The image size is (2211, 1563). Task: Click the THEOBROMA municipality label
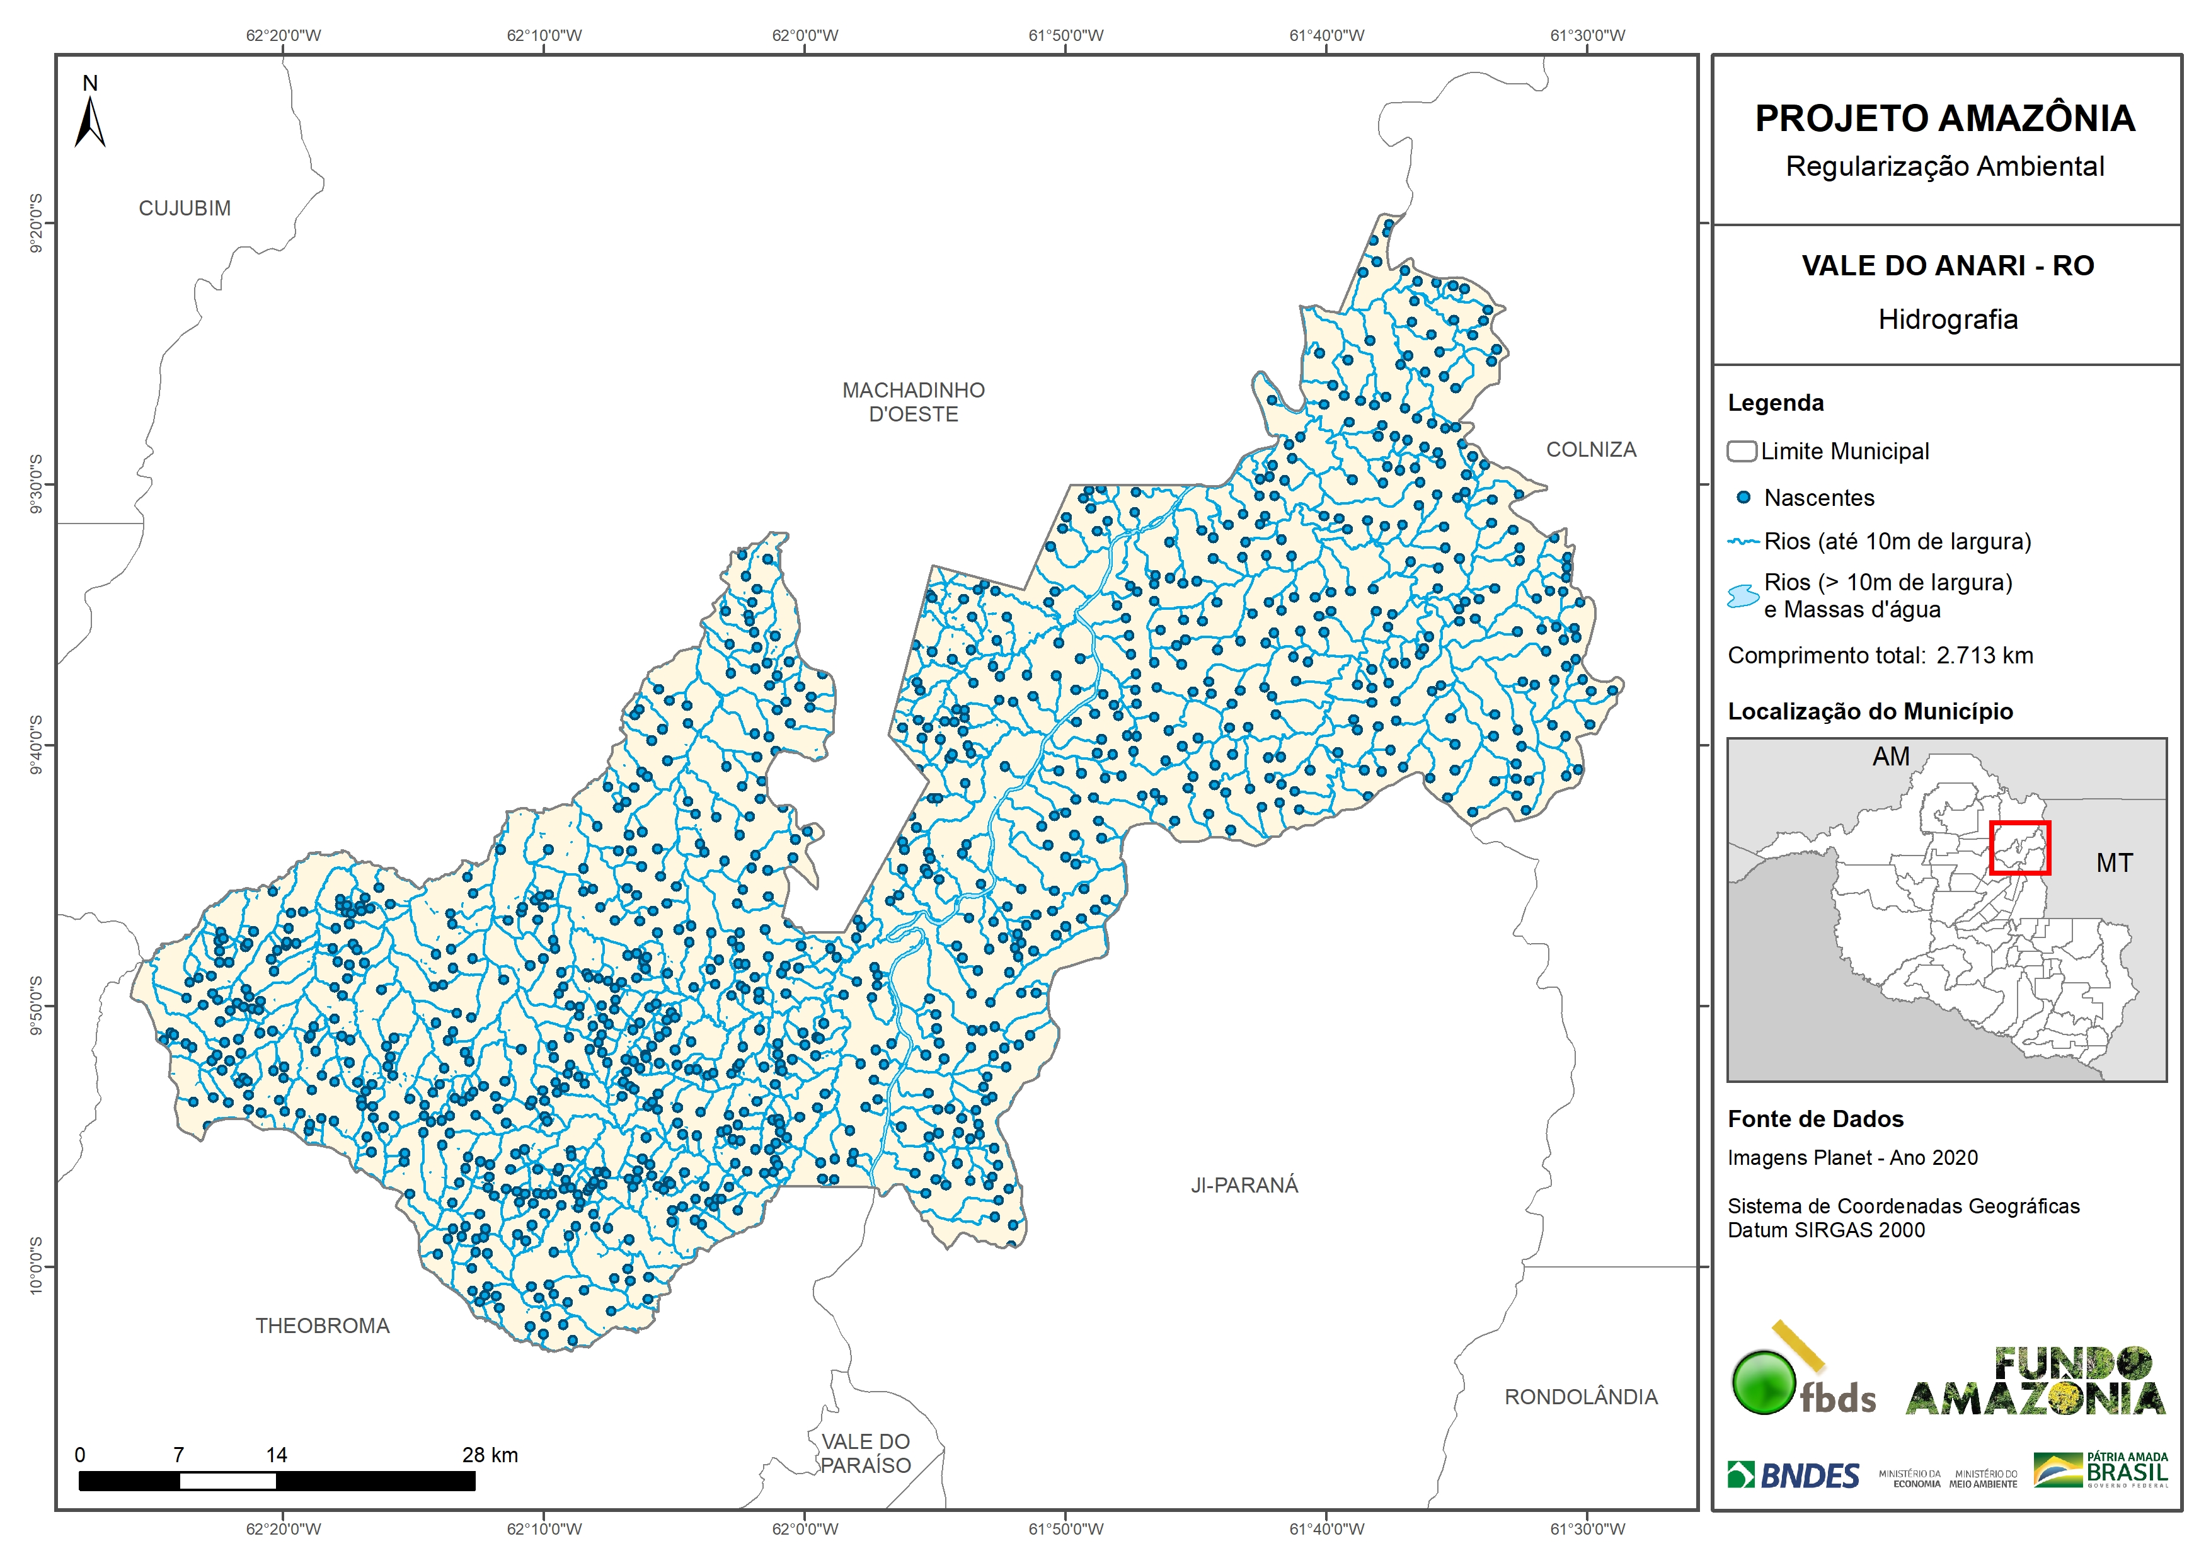click(x=321, y=1326)
